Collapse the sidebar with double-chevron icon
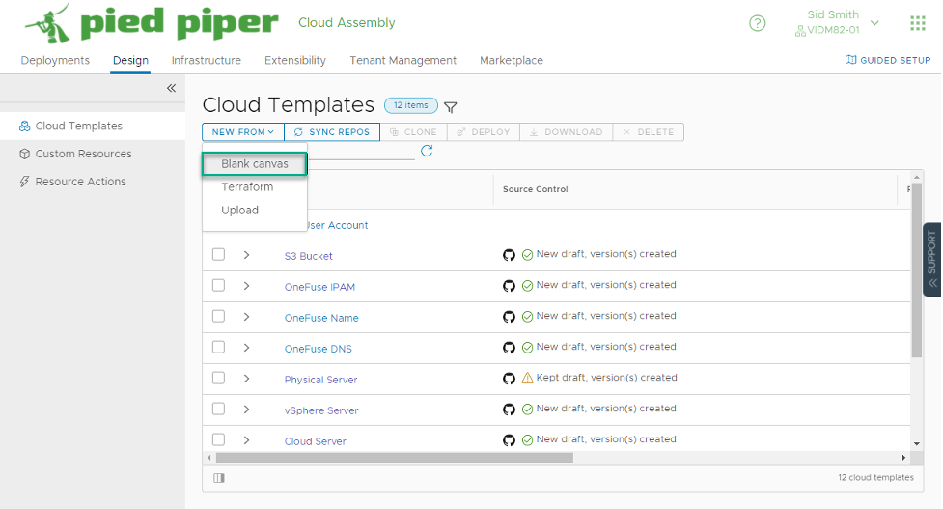 click(x=172, y=89)
